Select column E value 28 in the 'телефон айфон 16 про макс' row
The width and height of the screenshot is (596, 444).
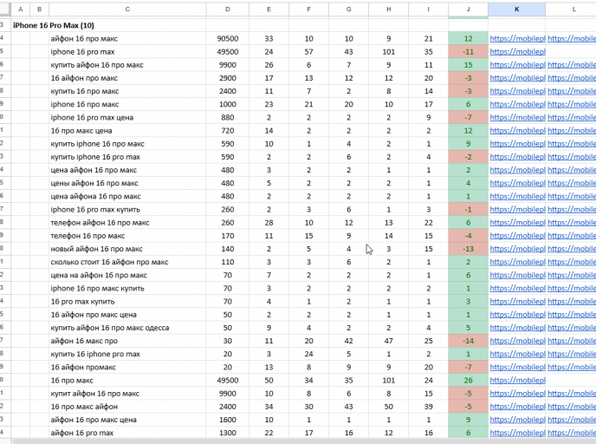pyautogui.click(x=269, y=223)
